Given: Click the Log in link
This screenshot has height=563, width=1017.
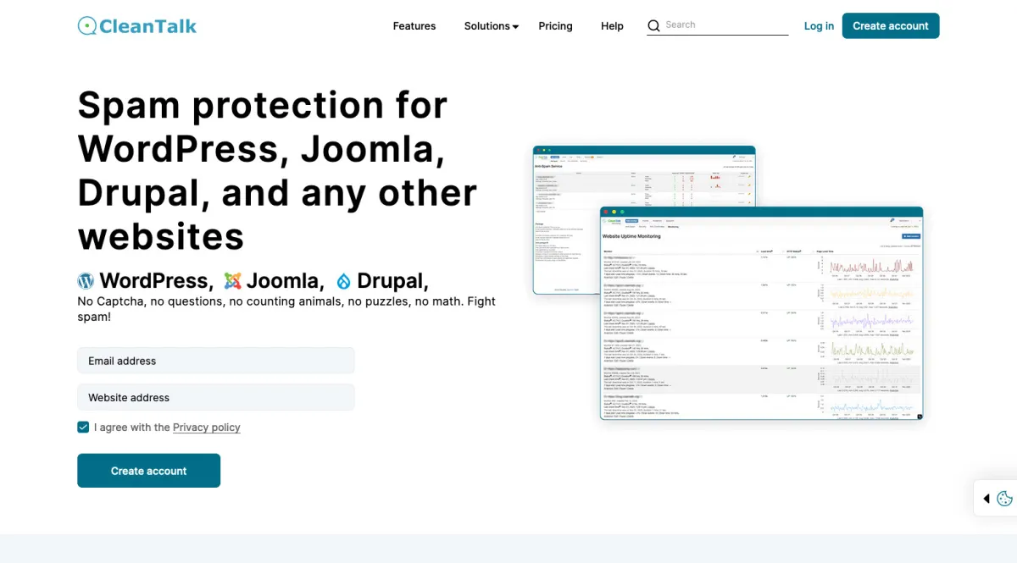Looking at the screenshot, I should [x=819, y=26].
